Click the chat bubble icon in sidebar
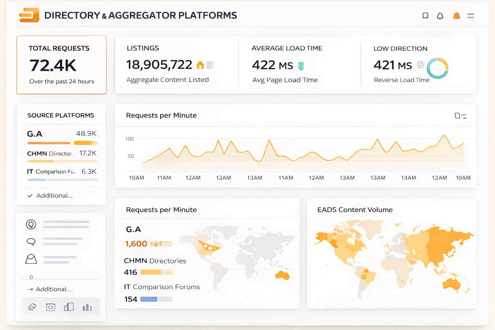Screen dimensions: 495x330 coord(31,241)
